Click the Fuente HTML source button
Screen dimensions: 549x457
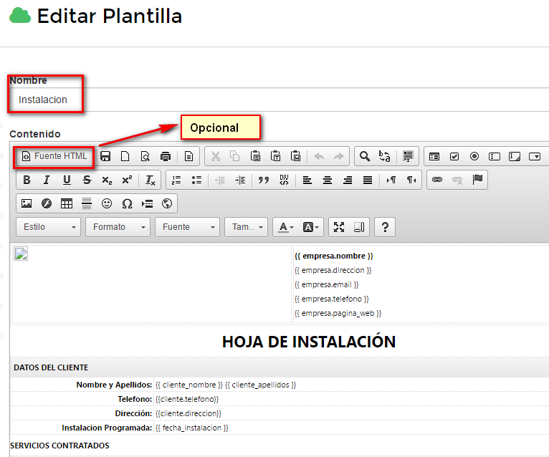(x=54, y=156)
